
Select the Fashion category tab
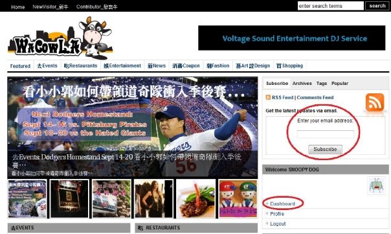click(x=218, y=65)
